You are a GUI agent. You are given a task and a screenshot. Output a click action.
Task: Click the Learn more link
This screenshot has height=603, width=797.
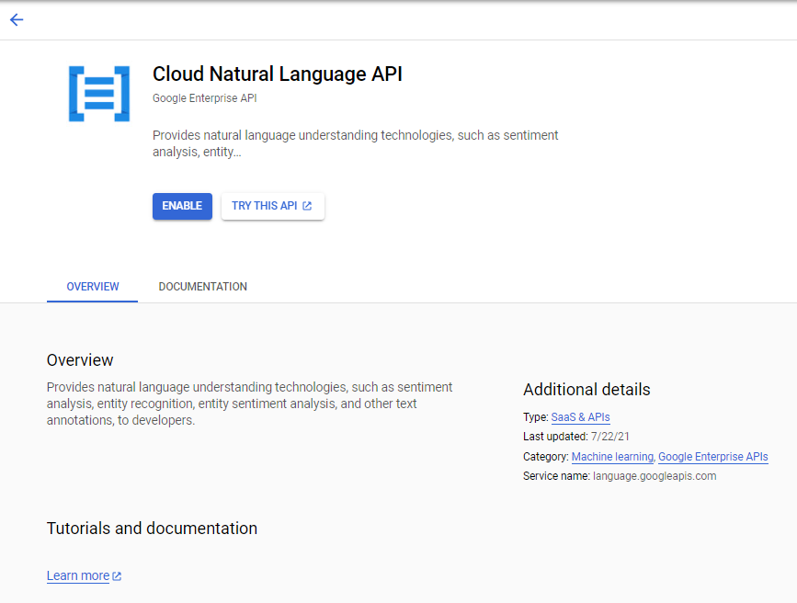click(77, 575)
